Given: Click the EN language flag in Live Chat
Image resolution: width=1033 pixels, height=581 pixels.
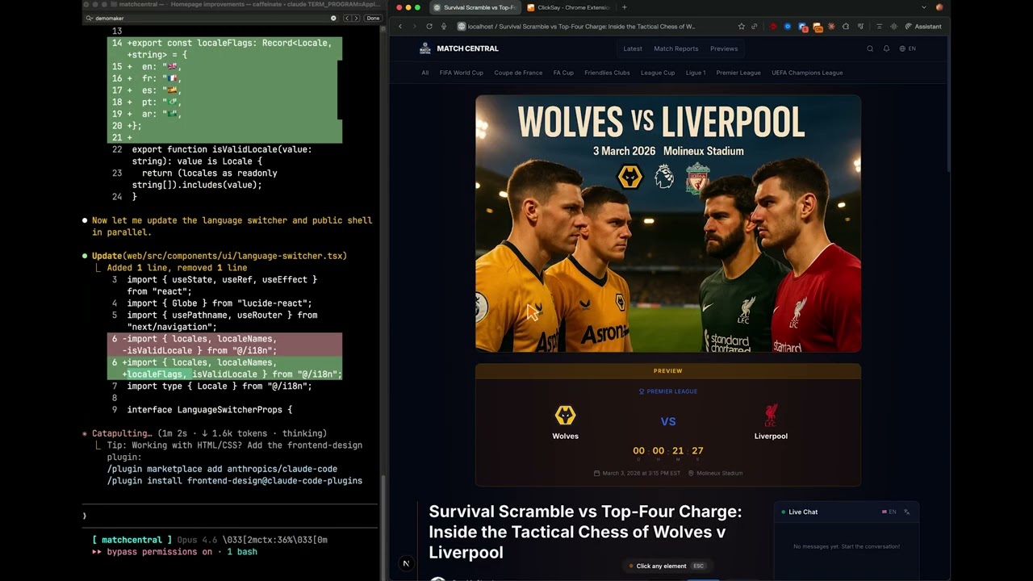Looking at the screenshot, I should [889, 512].
